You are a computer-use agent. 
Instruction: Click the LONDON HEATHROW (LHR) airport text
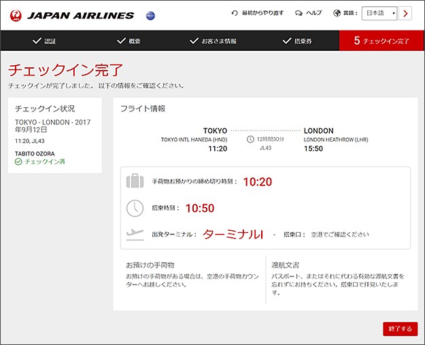(336, 139)
